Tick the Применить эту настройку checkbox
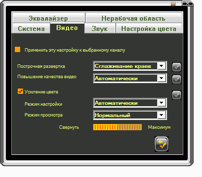The image size is (202, 177). [17, 50]
